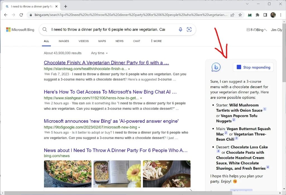286x195 pixels.
Task: Click the vertical scrollbar down arrow
Action: click(284, 189)
